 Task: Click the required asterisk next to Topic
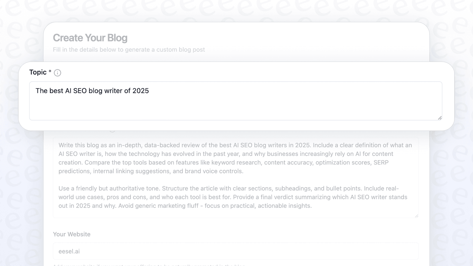[x=50, y=71]
